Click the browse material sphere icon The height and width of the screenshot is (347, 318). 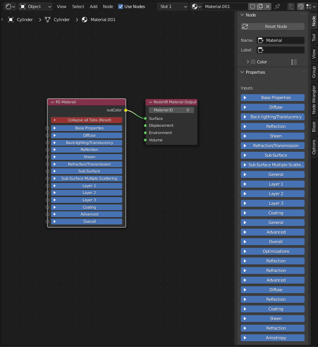[x=196, y=7]
